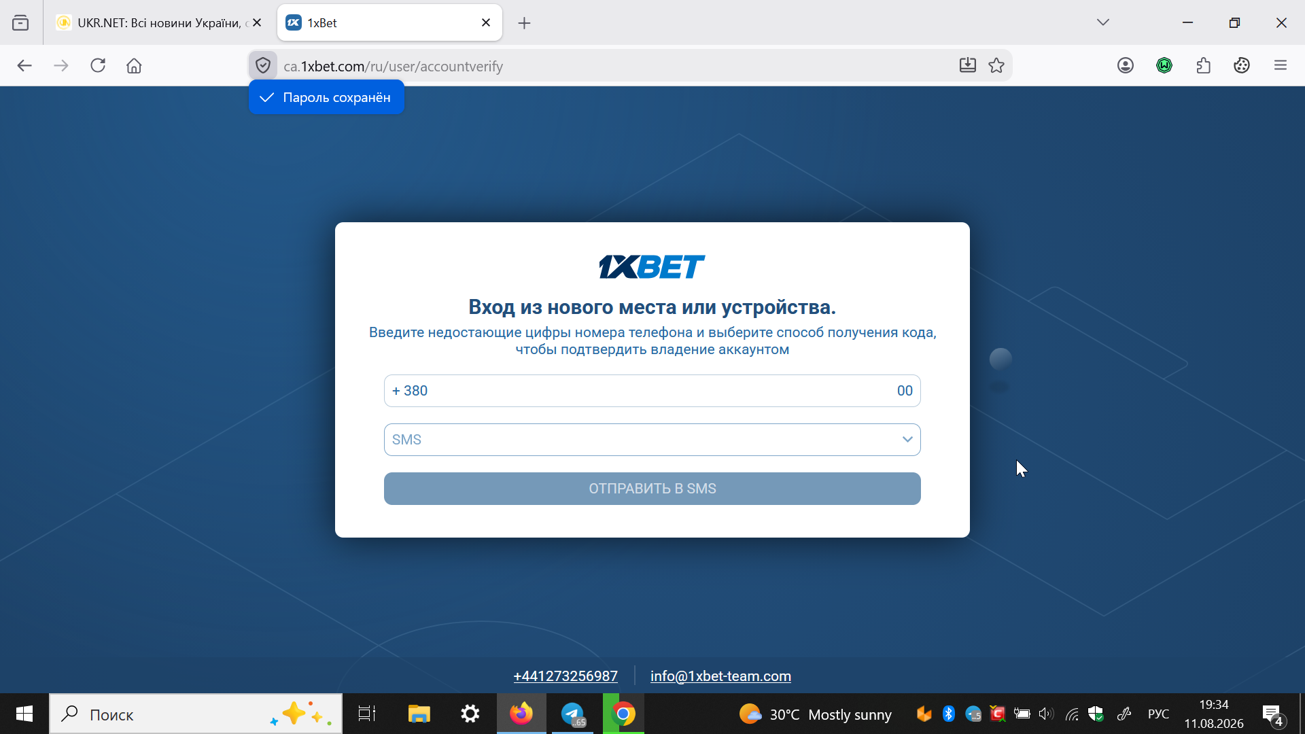Viewport: 1305px width, 734px height.
Task: Click the Пароль сохранён notification
Action: coord(326,97)
